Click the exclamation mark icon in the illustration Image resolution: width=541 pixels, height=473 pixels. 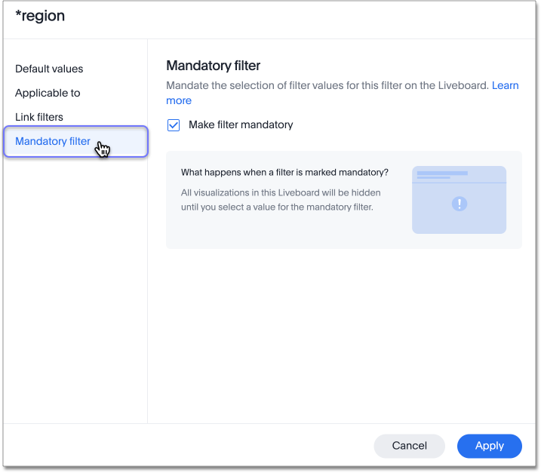[x=459, y=204]
